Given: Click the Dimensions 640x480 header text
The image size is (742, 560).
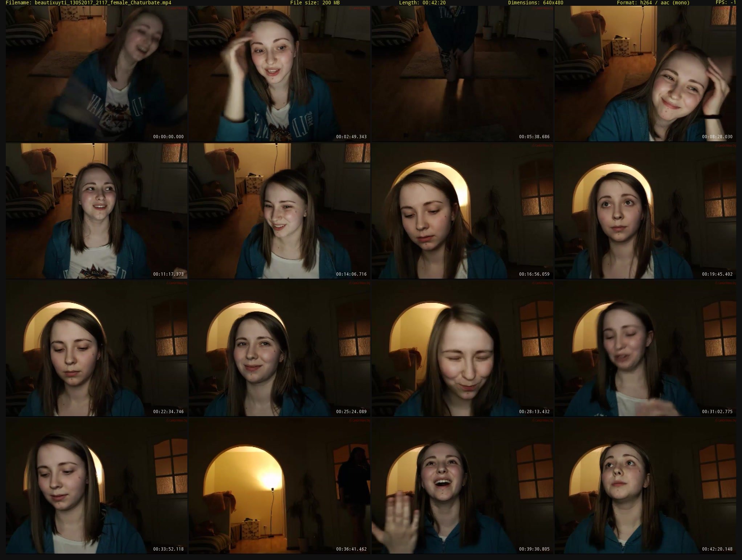Looking at the screenshot, I should 535,3.
